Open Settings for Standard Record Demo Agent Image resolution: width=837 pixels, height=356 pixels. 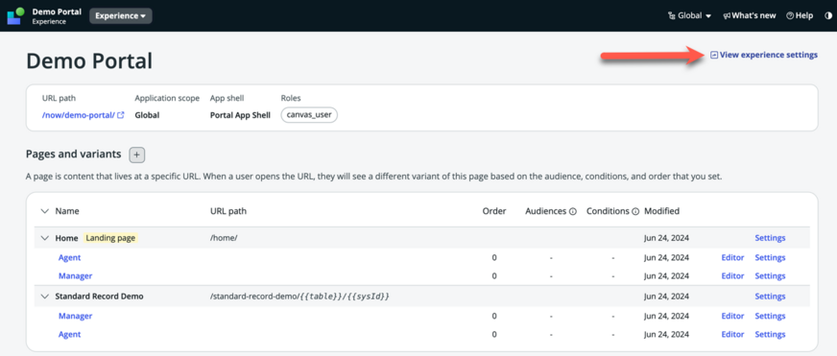[x=770, y=334]
